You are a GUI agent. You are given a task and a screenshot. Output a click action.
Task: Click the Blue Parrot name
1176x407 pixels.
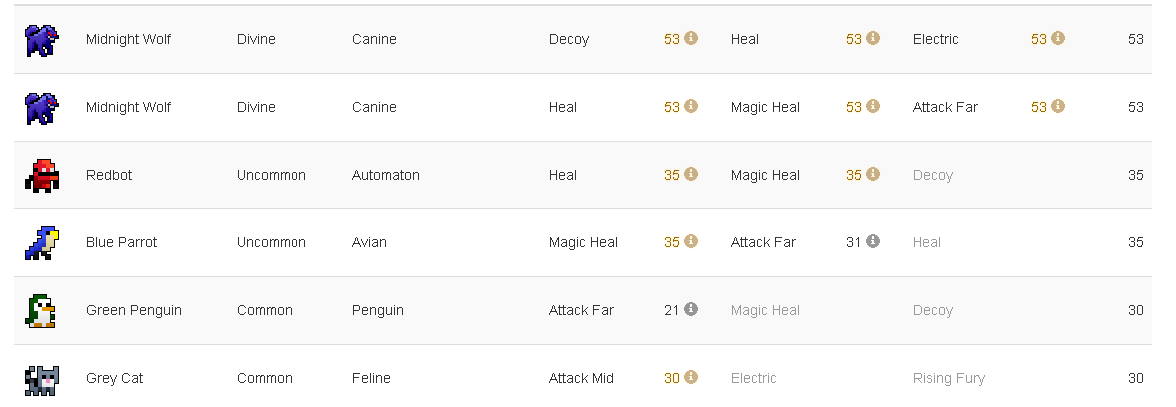pyautogui.click(x=122, y=242)
